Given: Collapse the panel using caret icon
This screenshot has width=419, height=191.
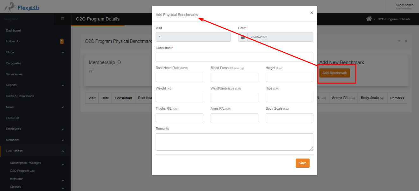Looking at the screenshot, I should coord(399,41).
